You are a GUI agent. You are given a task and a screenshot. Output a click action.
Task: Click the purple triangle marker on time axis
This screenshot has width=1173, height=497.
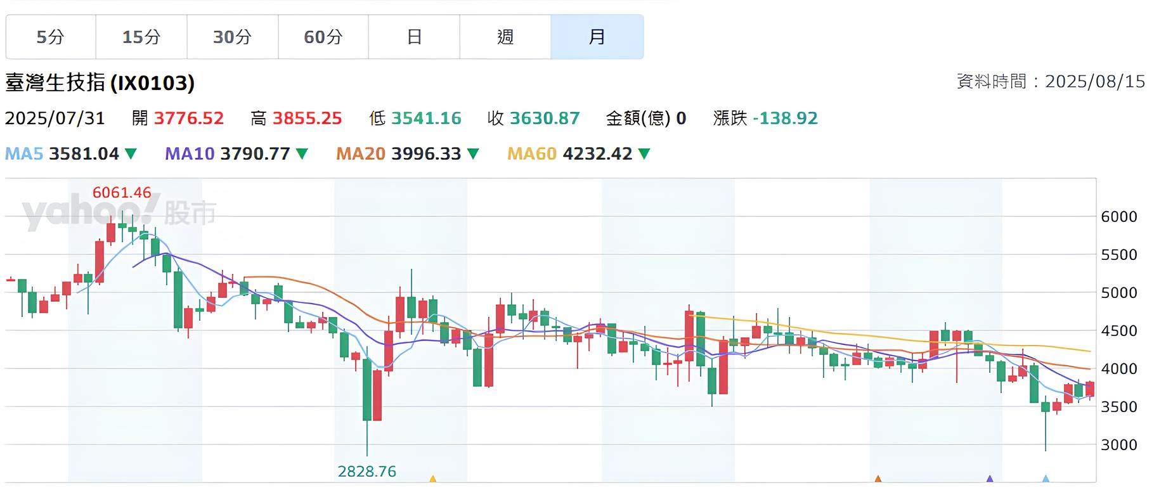click(x=989, y=479)
